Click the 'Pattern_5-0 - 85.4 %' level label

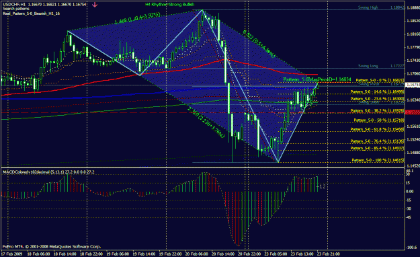(x=377, y=148)
